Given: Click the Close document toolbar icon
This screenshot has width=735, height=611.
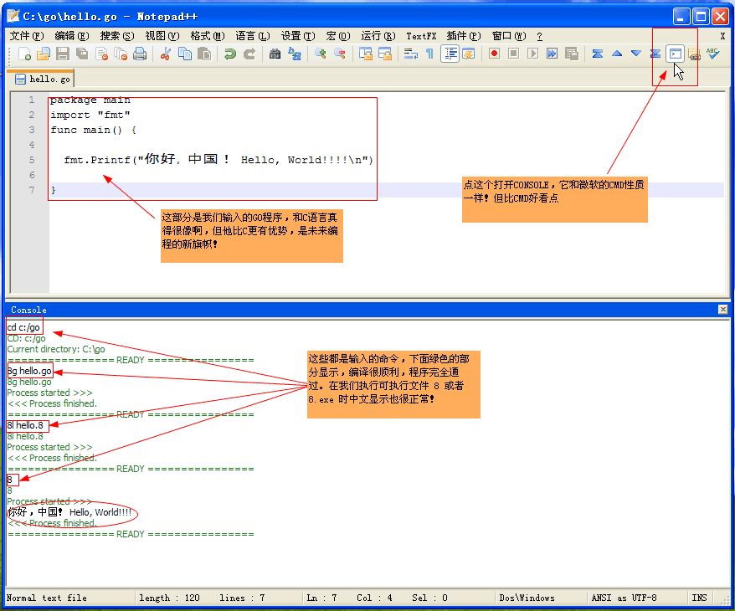Looking at the screenshot, I should pos(102,54).
